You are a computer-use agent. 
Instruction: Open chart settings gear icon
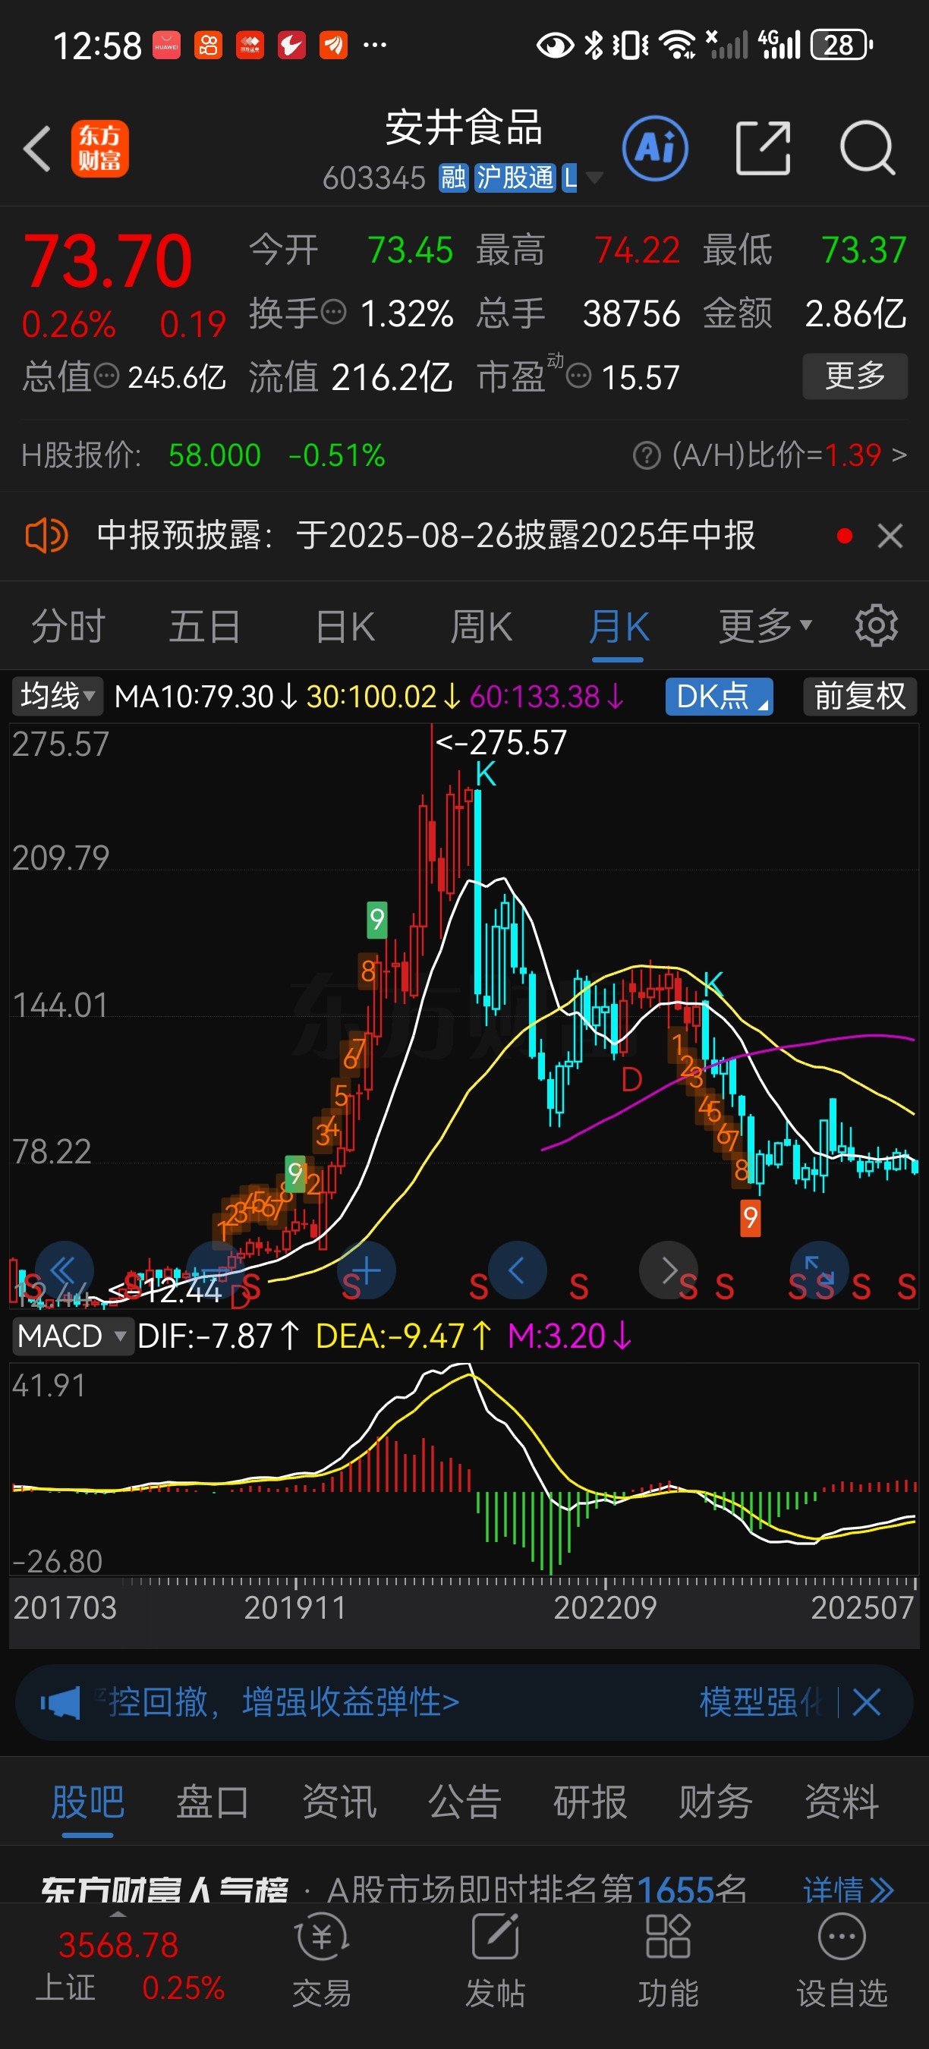point(877,626)
